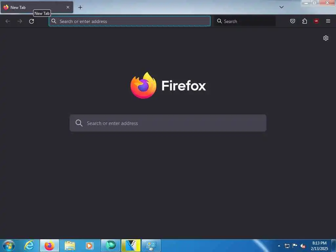Reload the current page
This screenshot has width=336, height=252.
pyautogui.click(x=31, y=21)
